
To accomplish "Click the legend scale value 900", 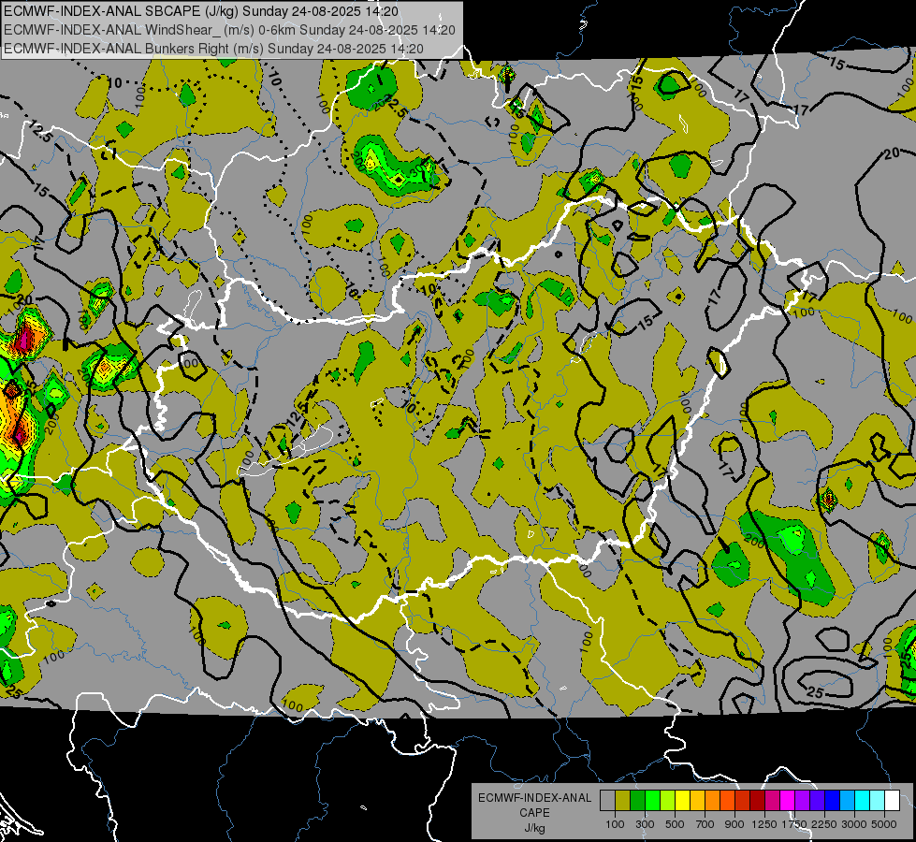I will (x=734, y=824).
